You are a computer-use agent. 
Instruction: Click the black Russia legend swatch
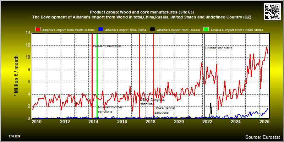[153, 30]
